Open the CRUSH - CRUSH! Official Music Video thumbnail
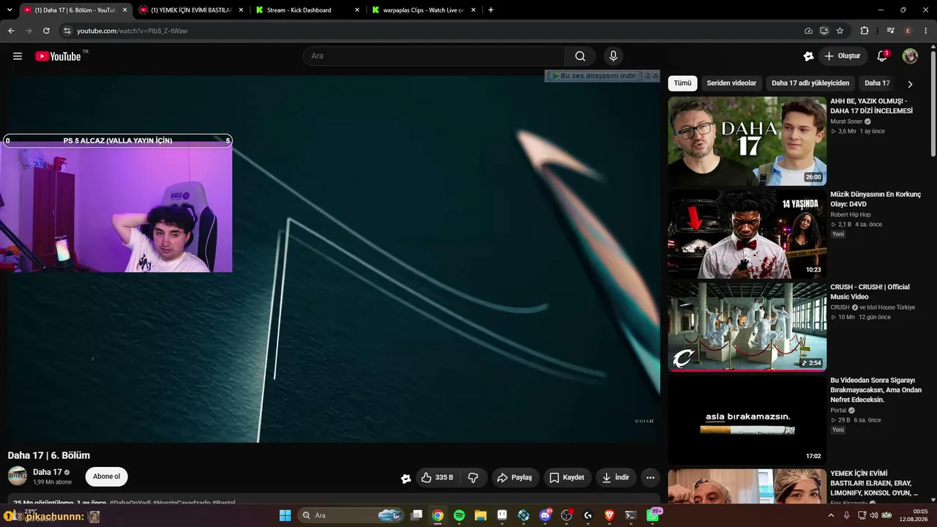The width and height of the screenshot is (937, 527). pos(747,327)
